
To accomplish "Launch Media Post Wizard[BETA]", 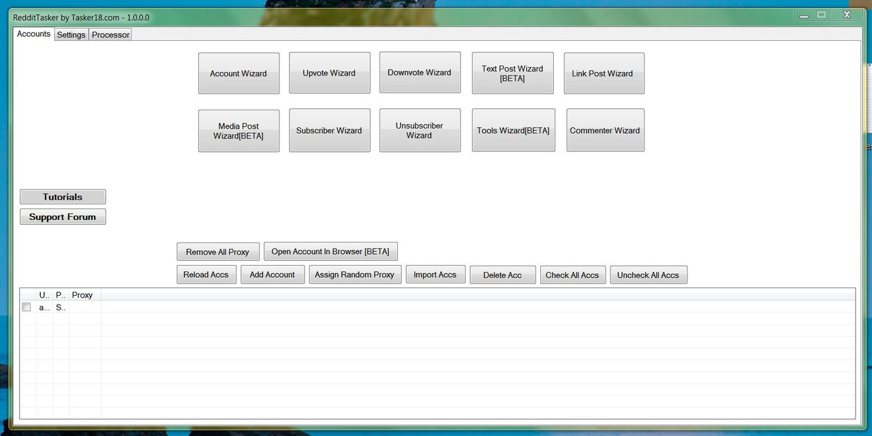I will (238, 131).
